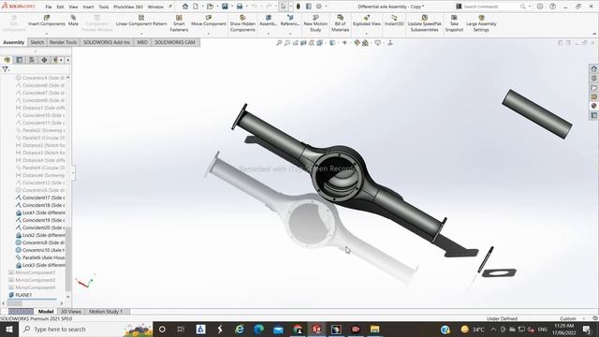
Task: Switch to the SOLIDWORKS Add-Ins tab
Action: coord(107,42)
